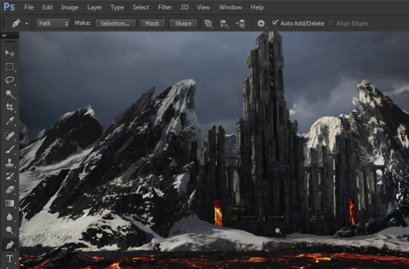Viewport: 409px width, 269px height.
Task: Select the Rectangular Marquee tool
Action: tap(10, 67)
